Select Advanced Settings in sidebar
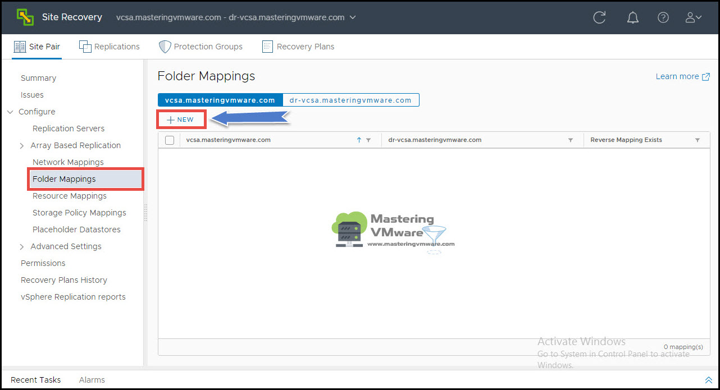The height and width of the screenshot is (390, 720). (66, 247)
